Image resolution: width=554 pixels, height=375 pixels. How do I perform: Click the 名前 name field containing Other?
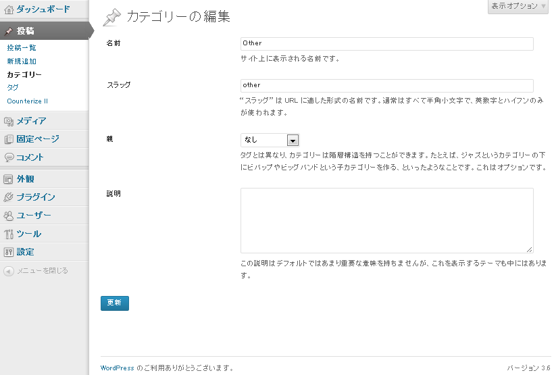tap(386, 43)
